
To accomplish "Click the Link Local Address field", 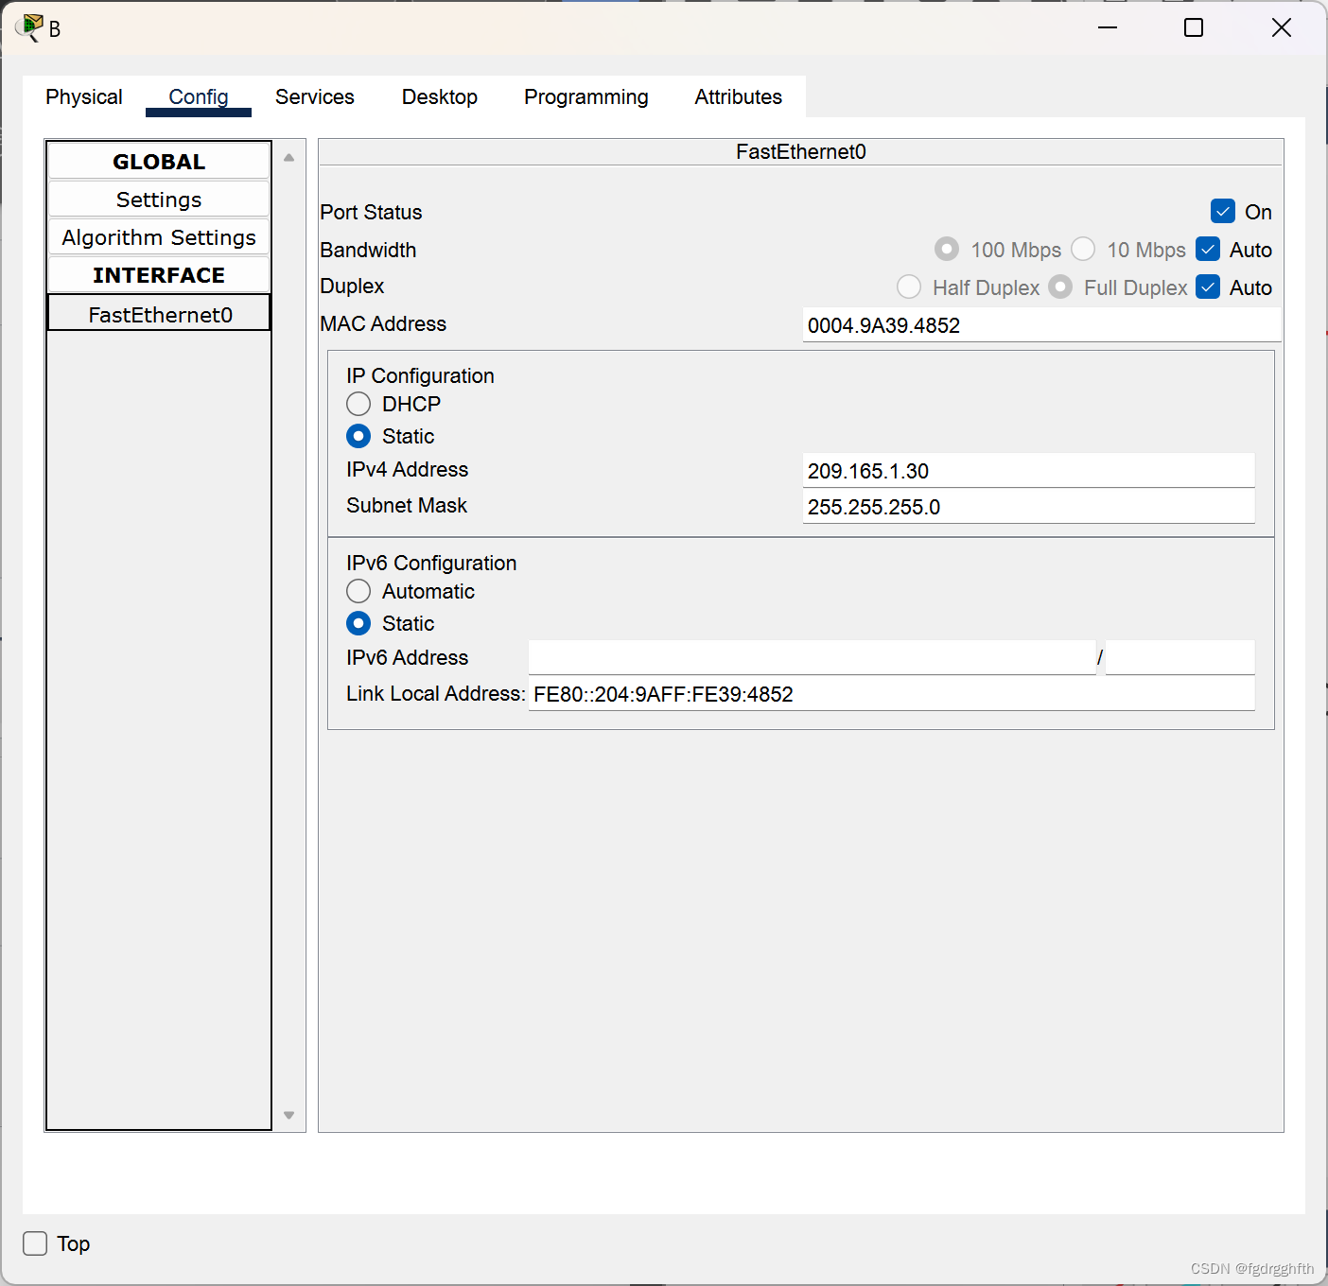I will click(x=891, y=694).
